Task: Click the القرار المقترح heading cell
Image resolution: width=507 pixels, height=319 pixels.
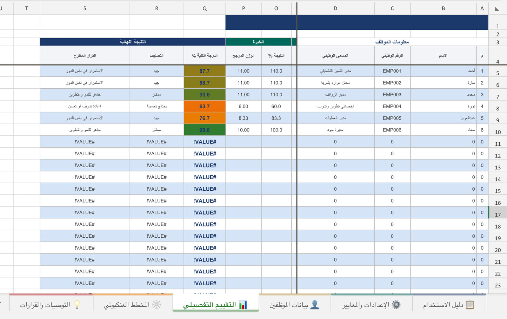Action: pos(85,55)
